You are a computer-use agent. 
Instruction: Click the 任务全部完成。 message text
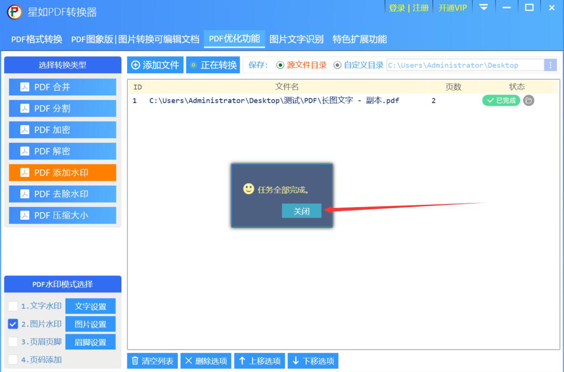(x=284, y=190)
